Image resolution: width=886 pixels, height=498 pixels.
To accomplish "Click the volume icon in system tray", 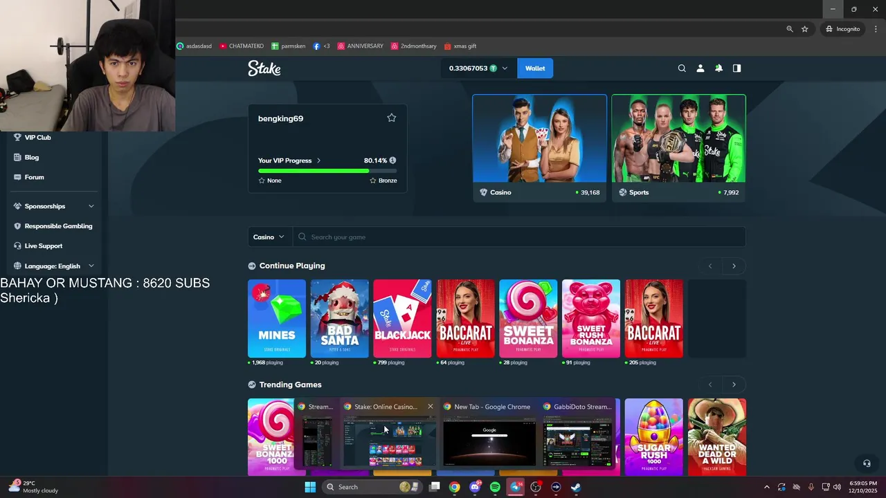I will coord(837,487).
